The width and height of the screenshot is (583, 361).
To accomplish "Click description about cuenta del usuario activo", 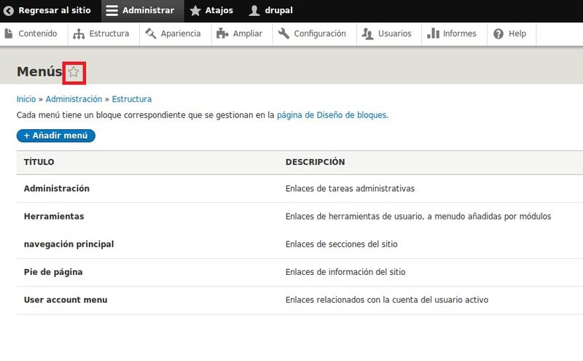I will tap(387, 300).
